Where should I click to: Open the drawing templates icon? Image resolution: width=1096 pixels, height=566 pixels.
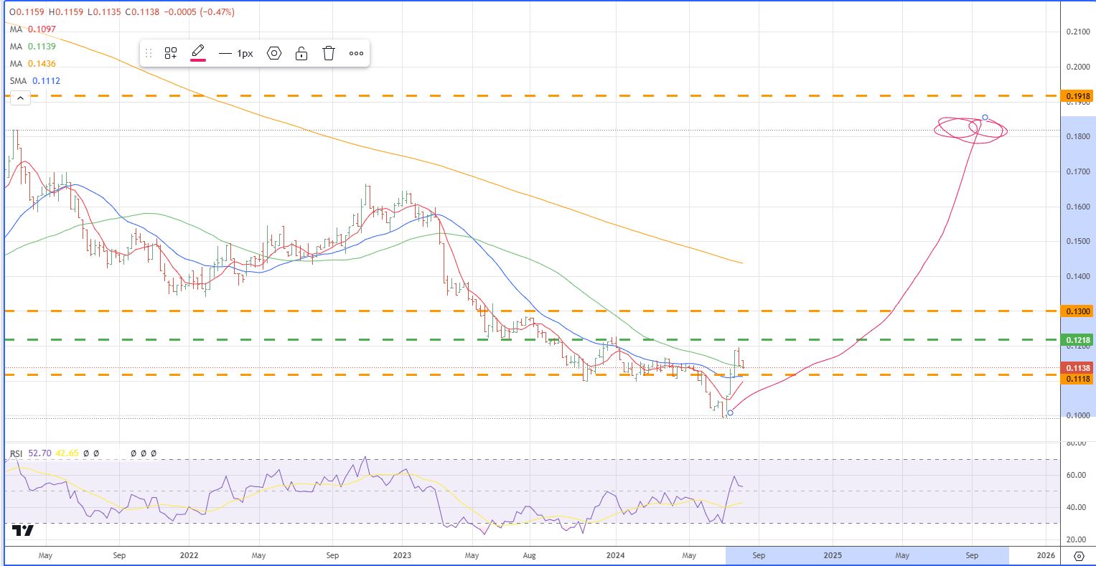(171, 53)
